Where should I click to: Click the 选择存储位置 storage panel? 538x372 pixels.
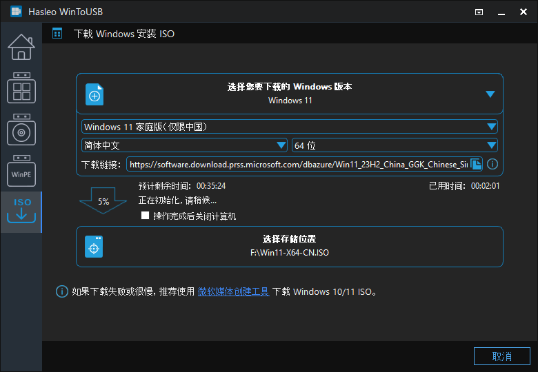click(289, 247)
